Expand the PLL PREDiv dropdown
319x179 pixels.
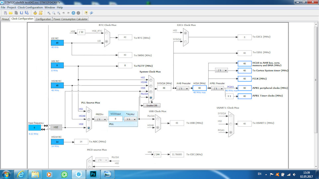pyautogui.click(x=100, y=119)
